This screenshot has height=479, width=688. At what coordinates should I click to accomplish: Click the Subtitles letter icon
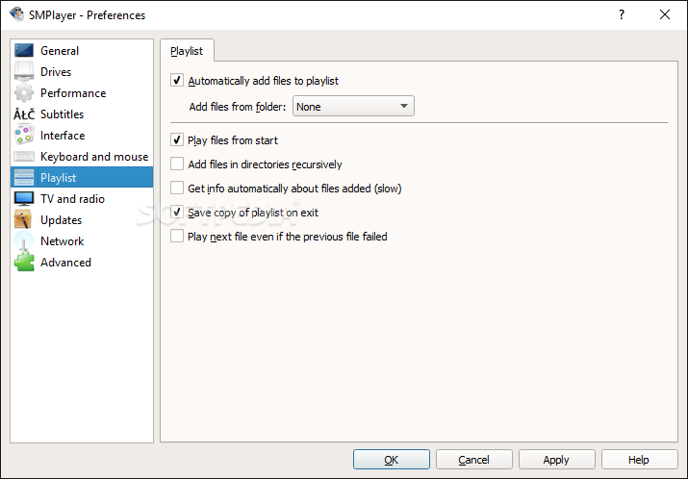(24, 114)
